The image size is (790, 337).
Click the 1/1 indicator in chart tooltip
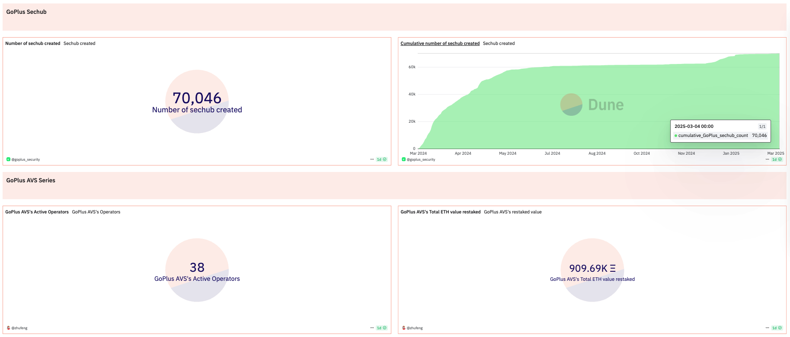(x=762, y=127)
